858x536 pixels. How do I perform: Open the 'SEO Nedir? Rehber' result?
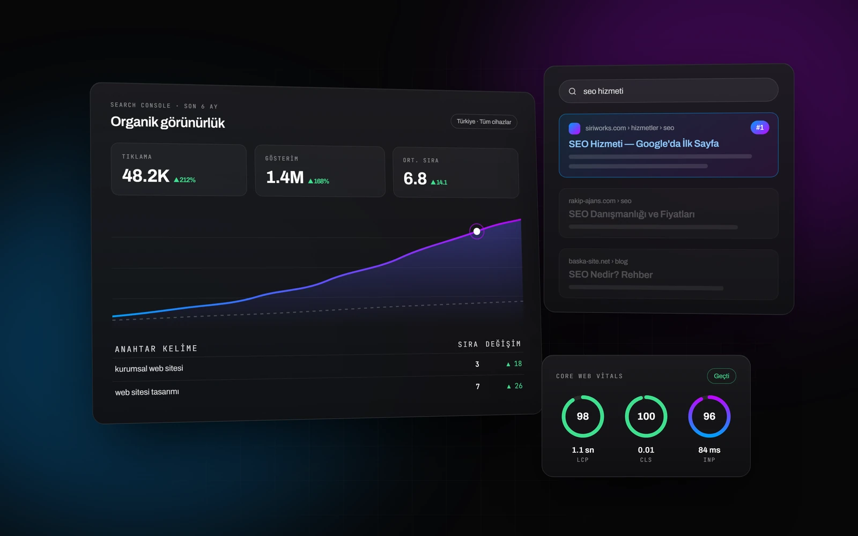tap(668, 274)
